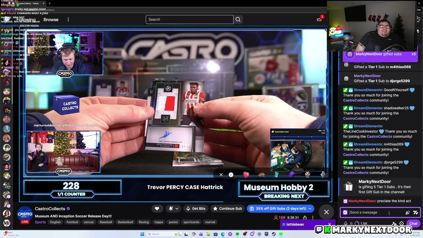Click the CastroCollects link in GoodNYourself message
The image size is (423, 238).
[356, 100]
